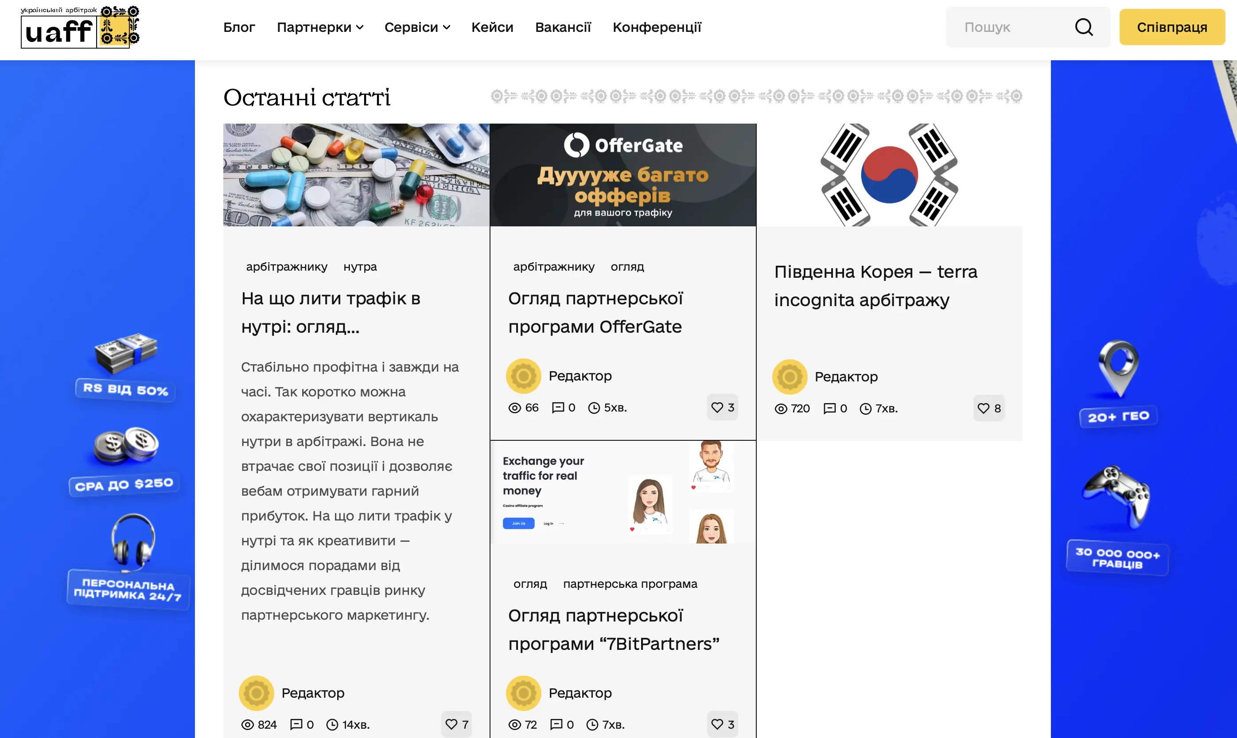1237x738 pixels.
Task: Click the search magnifier icon
Action: click(1084, 27)
